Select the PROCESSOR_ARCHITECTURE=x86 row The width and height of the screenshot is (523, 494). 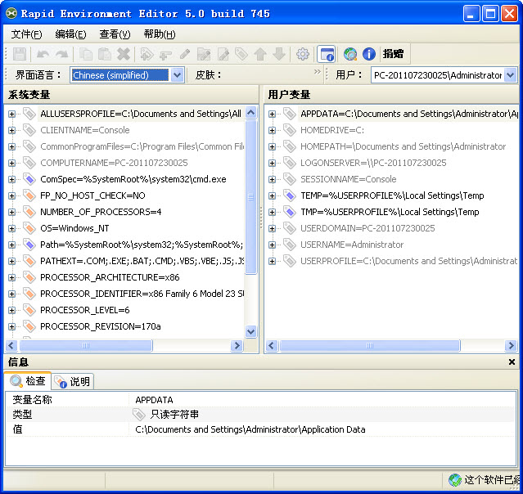[110, 277]
